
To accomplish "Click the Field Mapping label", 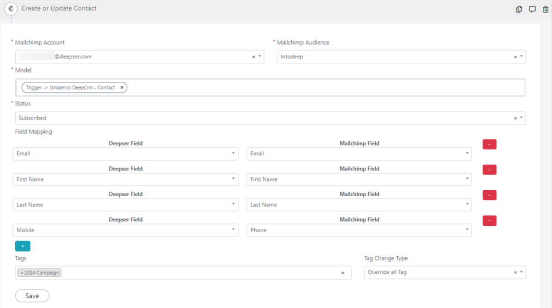I will 33,132.
